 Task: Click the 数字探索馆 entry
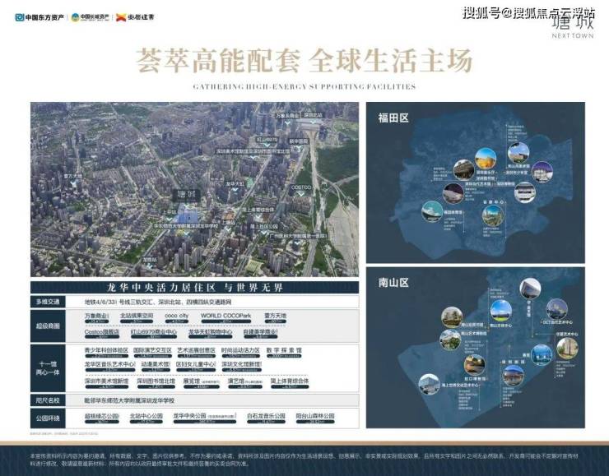[x=284, y=352]
